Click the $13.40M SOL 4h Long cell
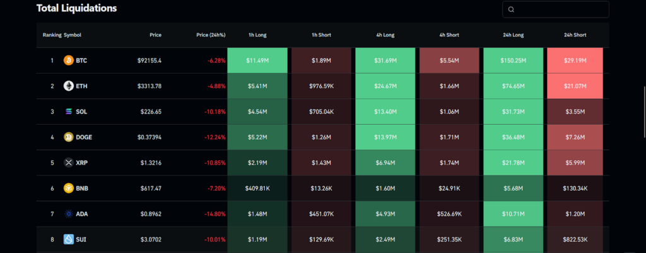The width and height of the screenshot is (646, 253). [x=385, y=112]
